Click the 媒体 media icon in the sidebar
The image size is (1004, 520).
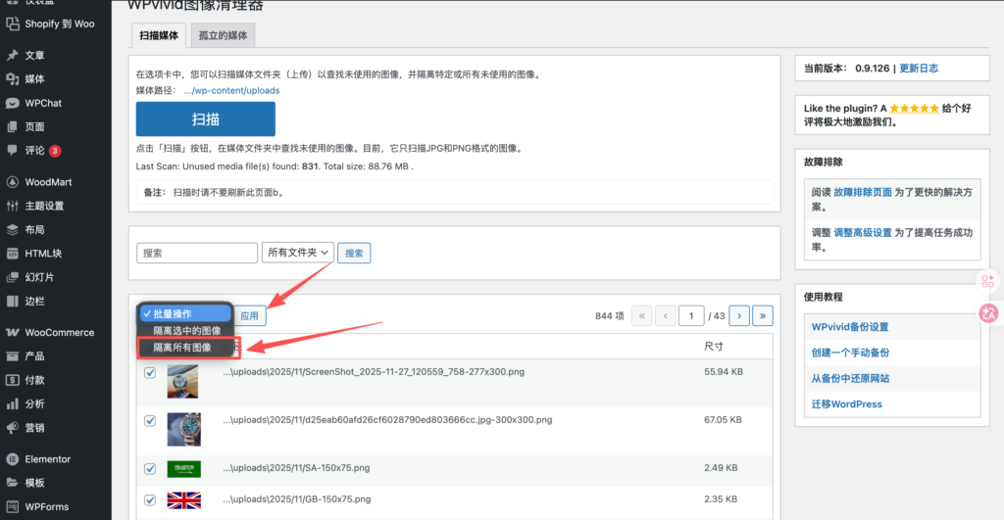(x=12, y=78)
